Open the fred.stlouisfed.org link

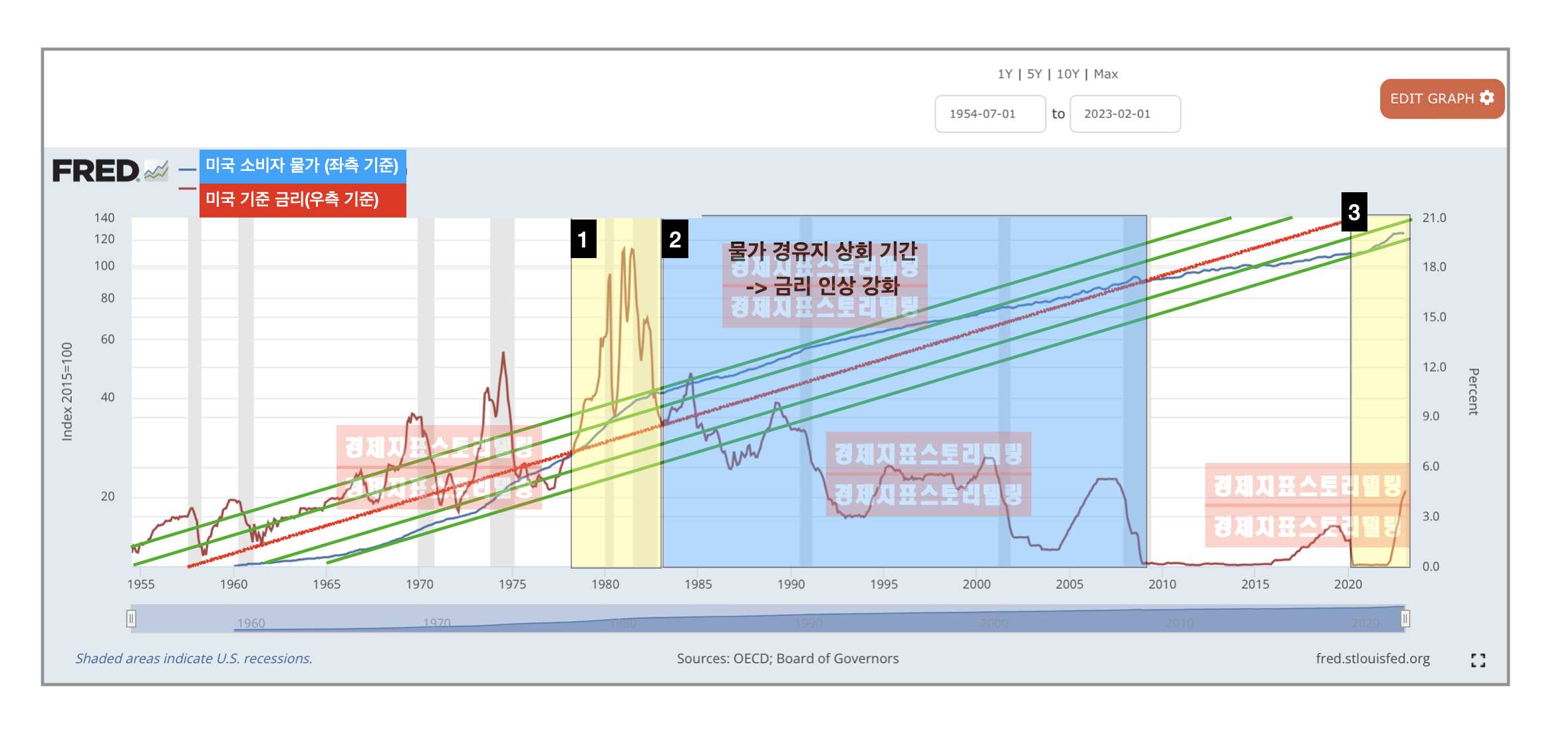tap(1372, 659)
